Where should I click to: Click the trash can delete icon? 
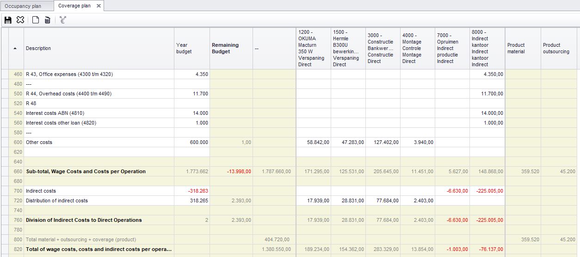47,20
